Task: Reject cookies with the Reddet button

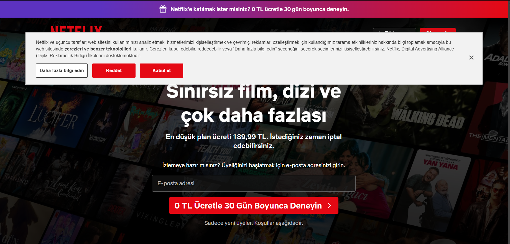Action: (x=114, y=70)
